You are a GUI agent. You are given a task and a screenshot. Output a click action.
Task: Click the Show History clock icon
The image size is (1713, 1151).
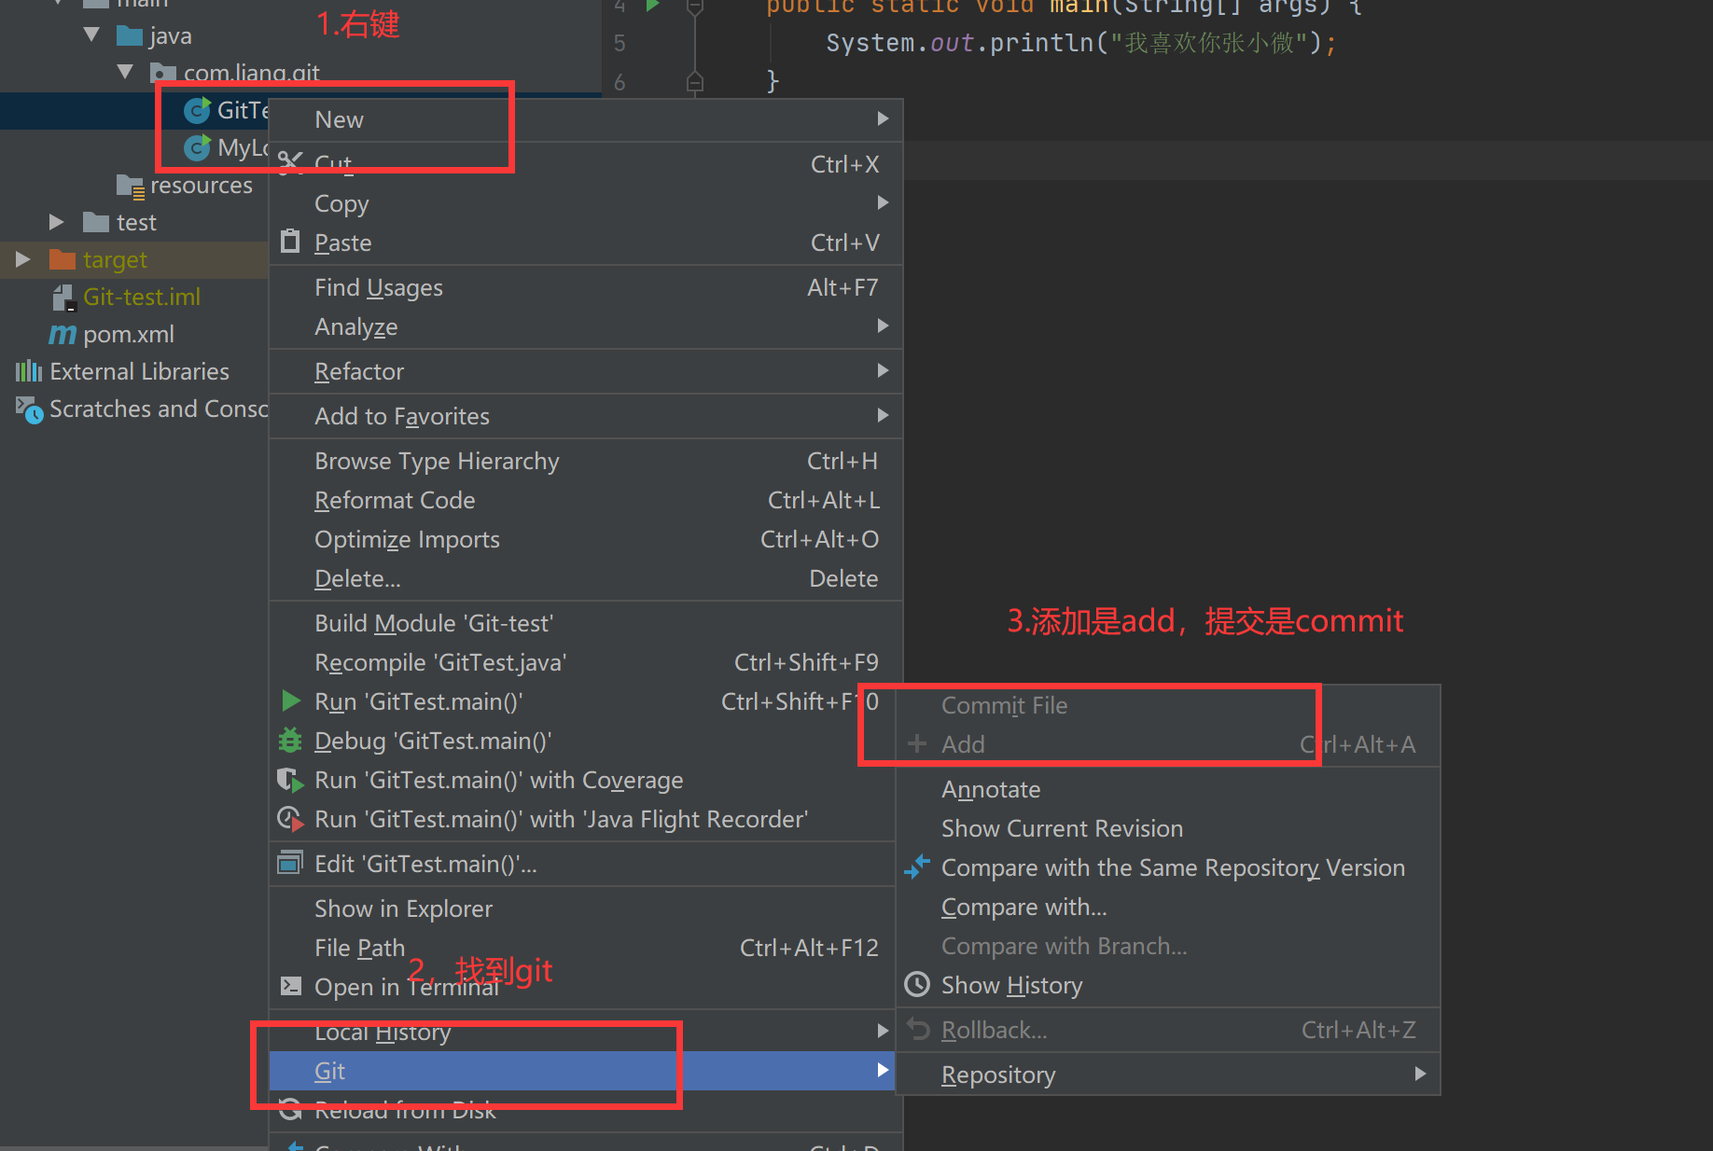coord(917,984)
